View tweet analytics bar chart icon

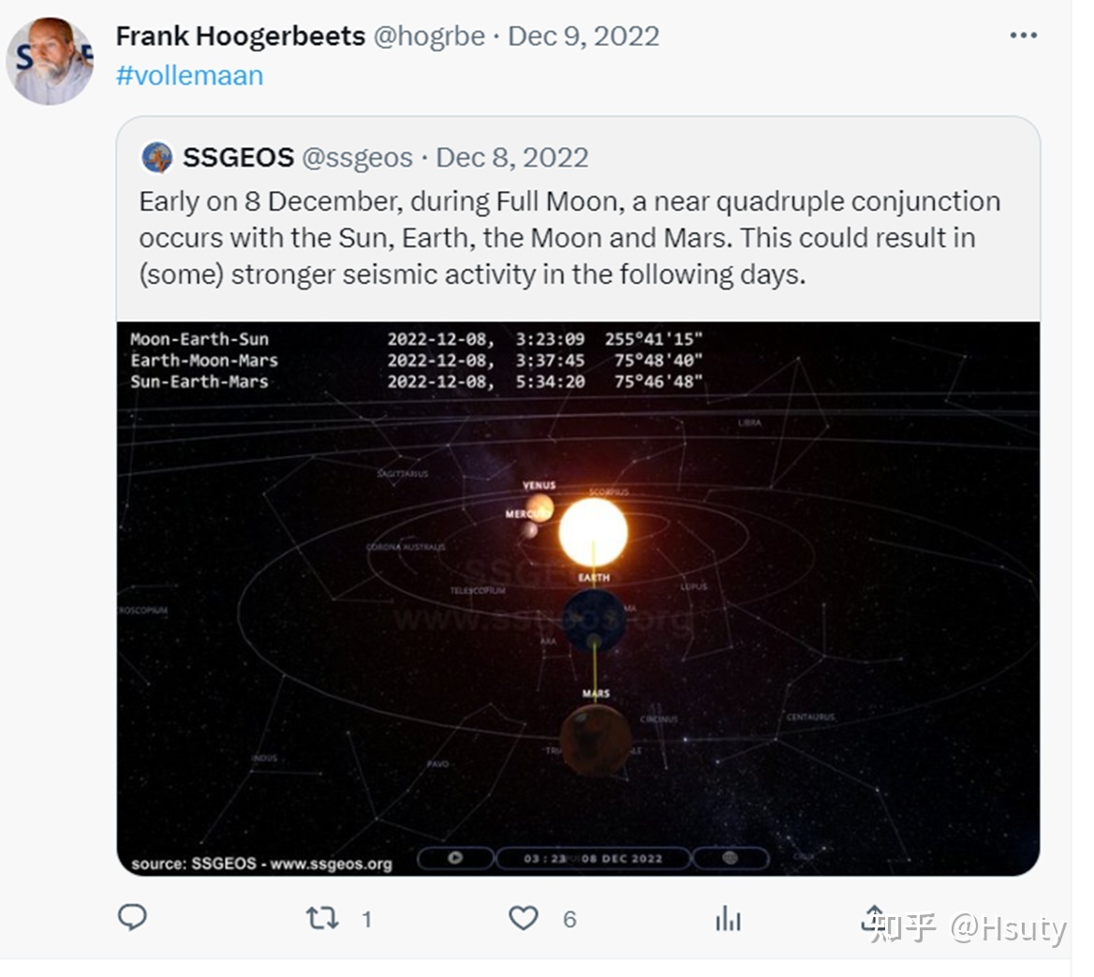click(x=728, y=919)
